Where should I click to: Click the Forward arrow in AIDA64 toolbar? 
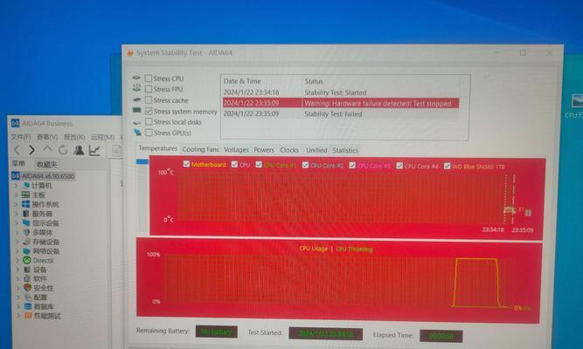coord(32,150)
